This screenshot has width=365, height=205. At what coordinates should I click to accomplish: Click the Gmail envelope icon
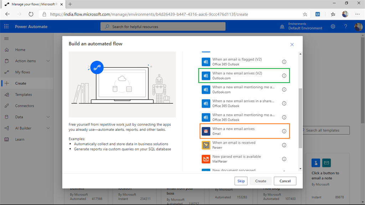[x=206, y=131]
